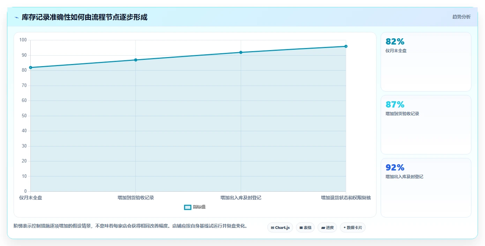The image size is (485, 246).
Task: Click the card caption 增加出入库及时登记 under 92%
Action: tap(404, 177)
